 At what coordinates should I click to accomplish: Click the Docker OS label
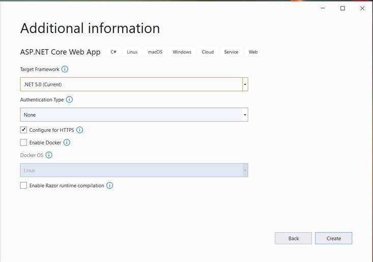tap(32, 155)
